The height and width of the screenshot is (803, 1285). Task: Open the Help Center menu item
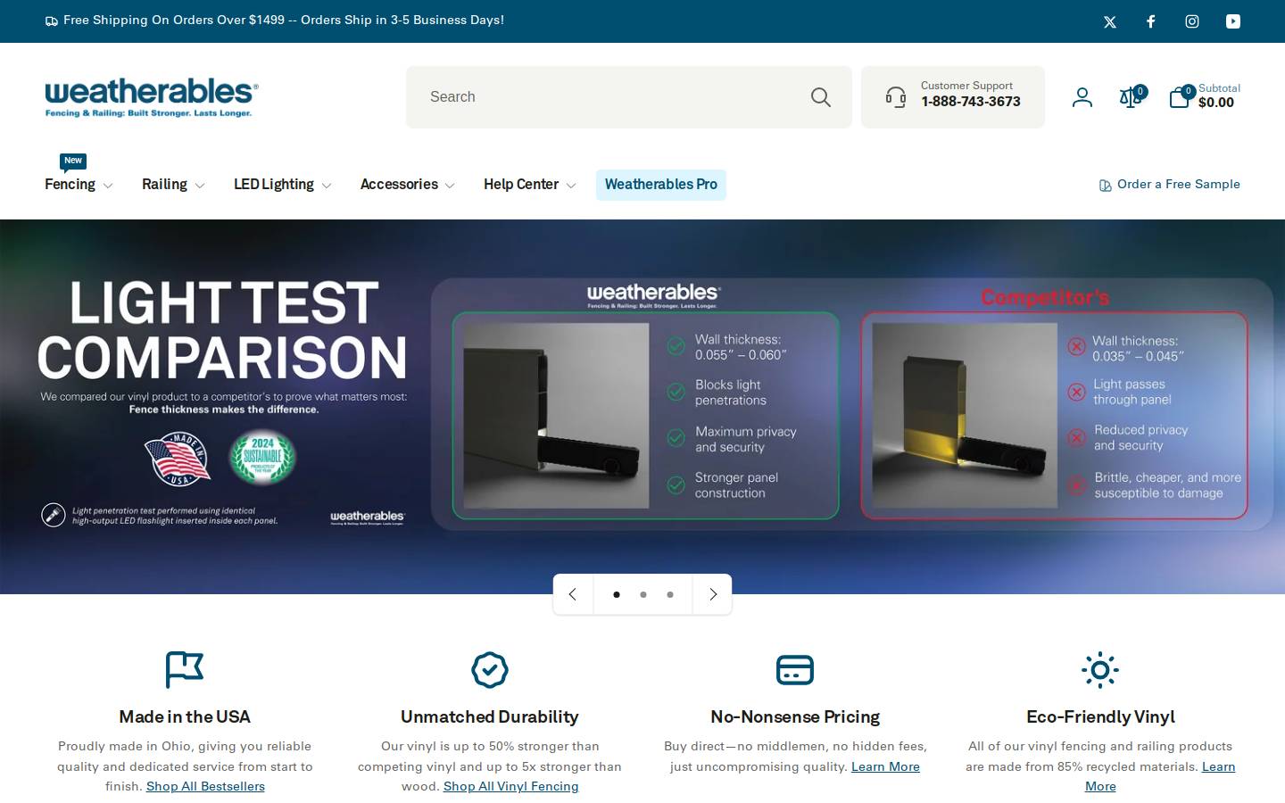coord(521,185)
